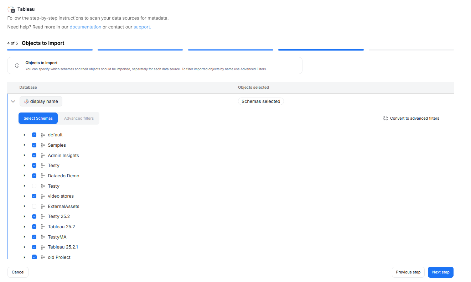Uncheck the video stores checkbox
Screen dimensions: 471x282
tap(34, 196)
